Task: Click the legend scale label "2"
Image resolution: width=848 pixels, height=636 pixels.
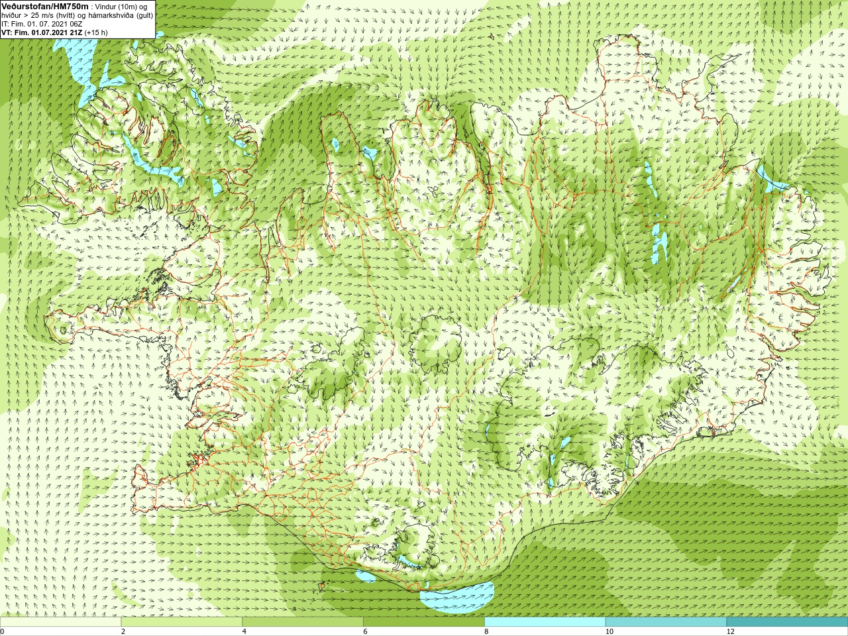Action: click(123, 631)
